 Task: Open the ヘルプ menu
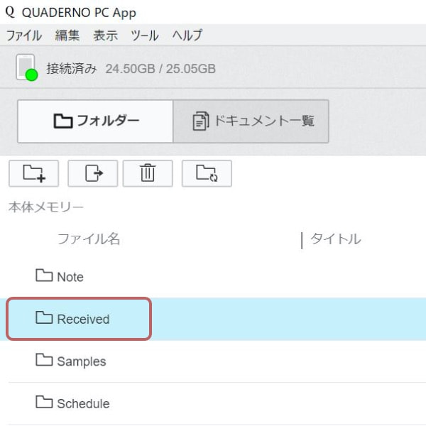(187, 35)
